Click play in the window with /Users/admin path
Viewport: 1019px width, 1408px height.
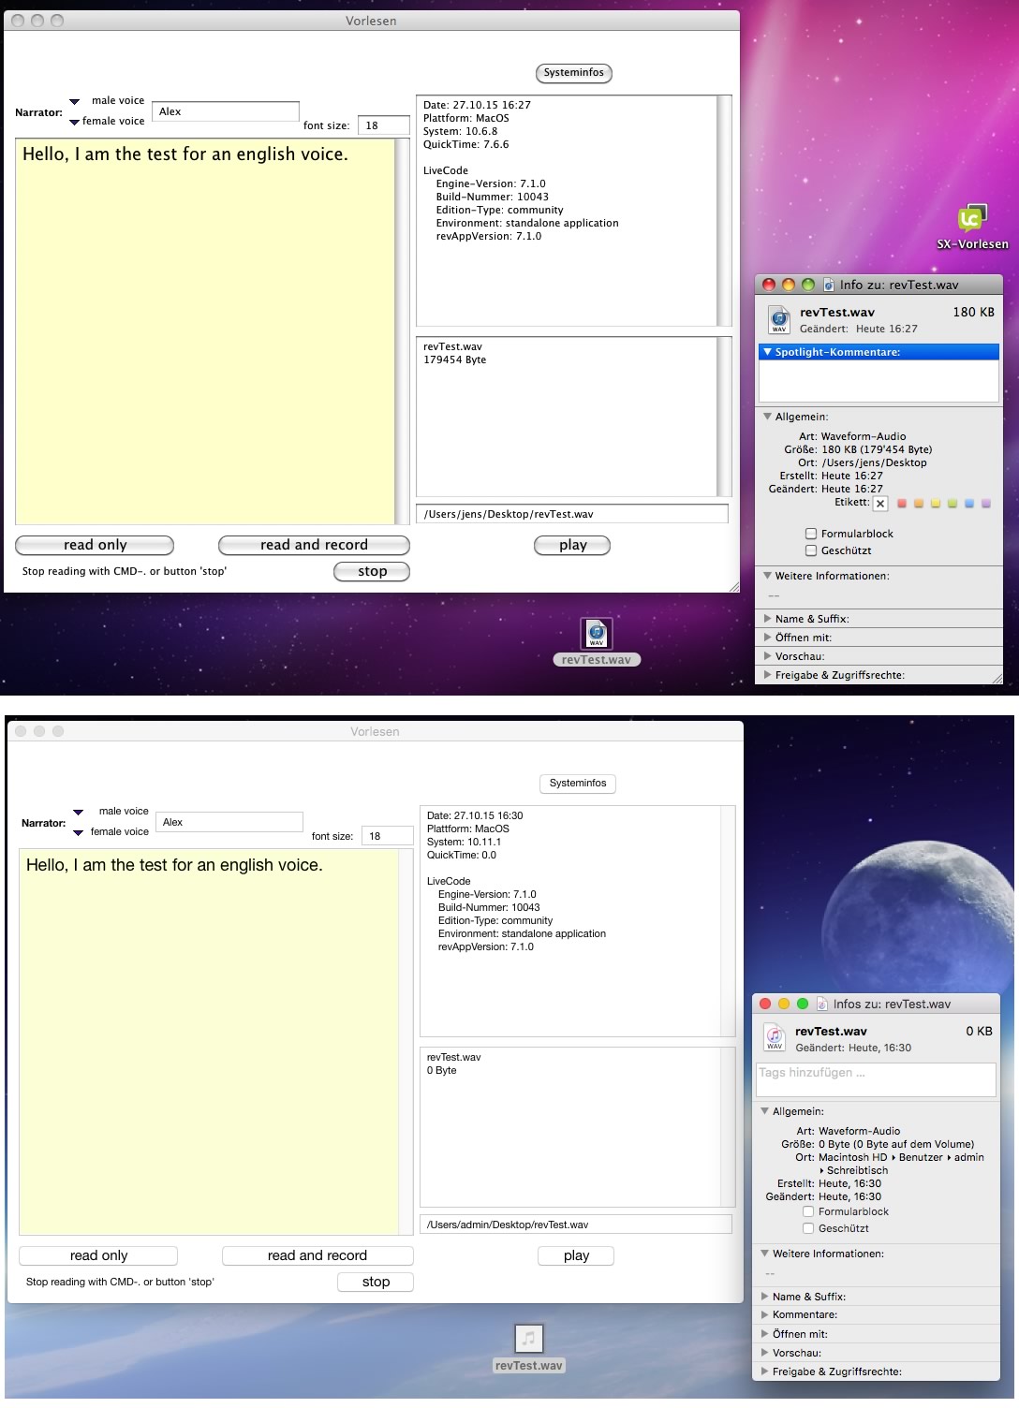[x=576, y=1255]
